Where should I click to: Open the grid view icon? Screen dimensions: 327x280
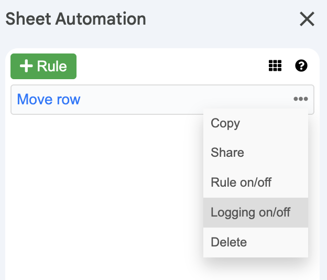pos(275,66)
